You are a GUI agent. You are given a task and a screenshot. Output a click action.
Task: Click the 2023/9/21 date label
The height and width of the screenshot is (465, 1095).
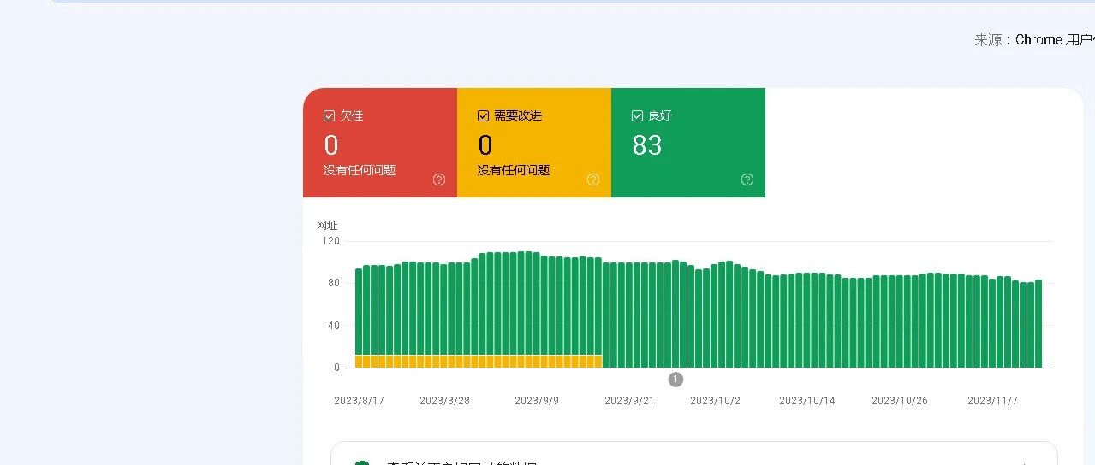(629, 401)
